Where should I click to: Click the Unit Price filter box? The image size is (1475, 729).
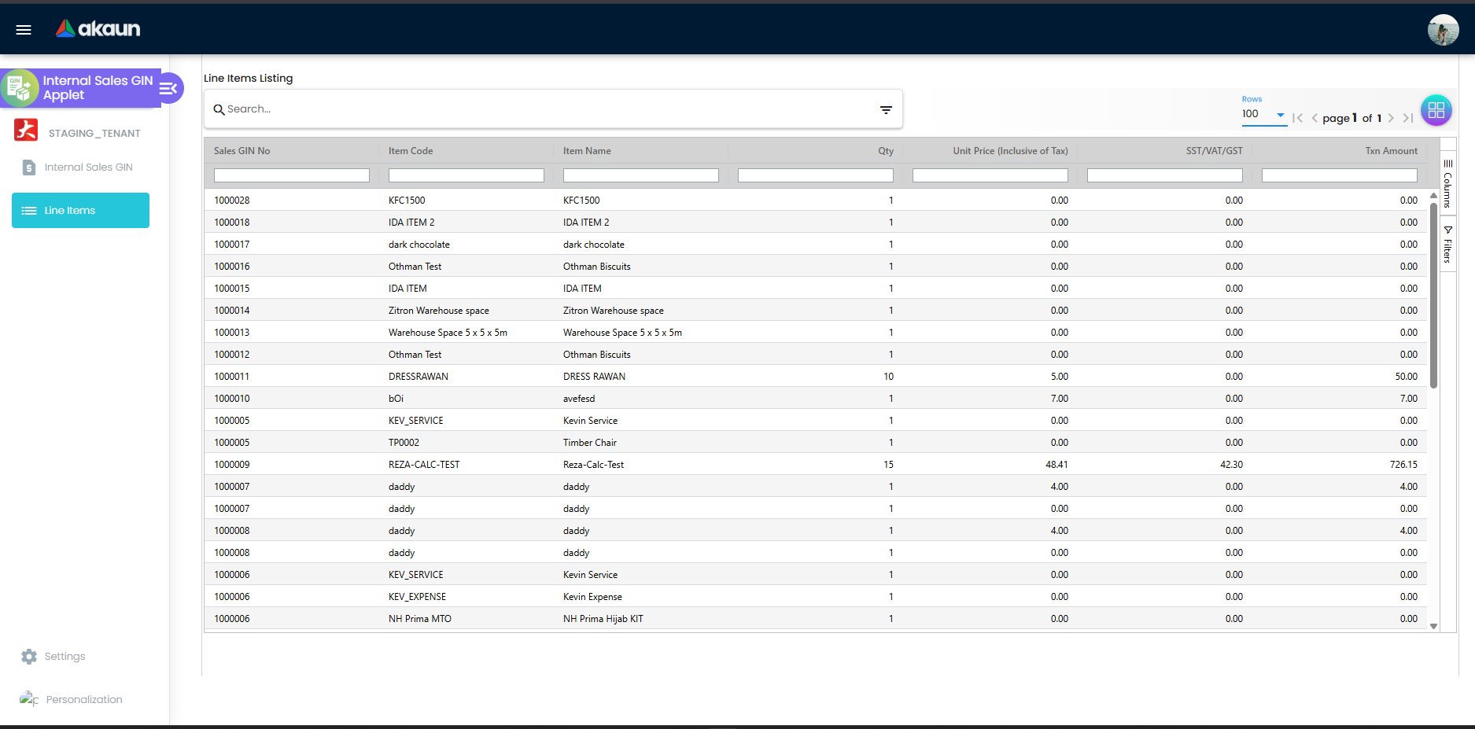[x=990, y=175]
